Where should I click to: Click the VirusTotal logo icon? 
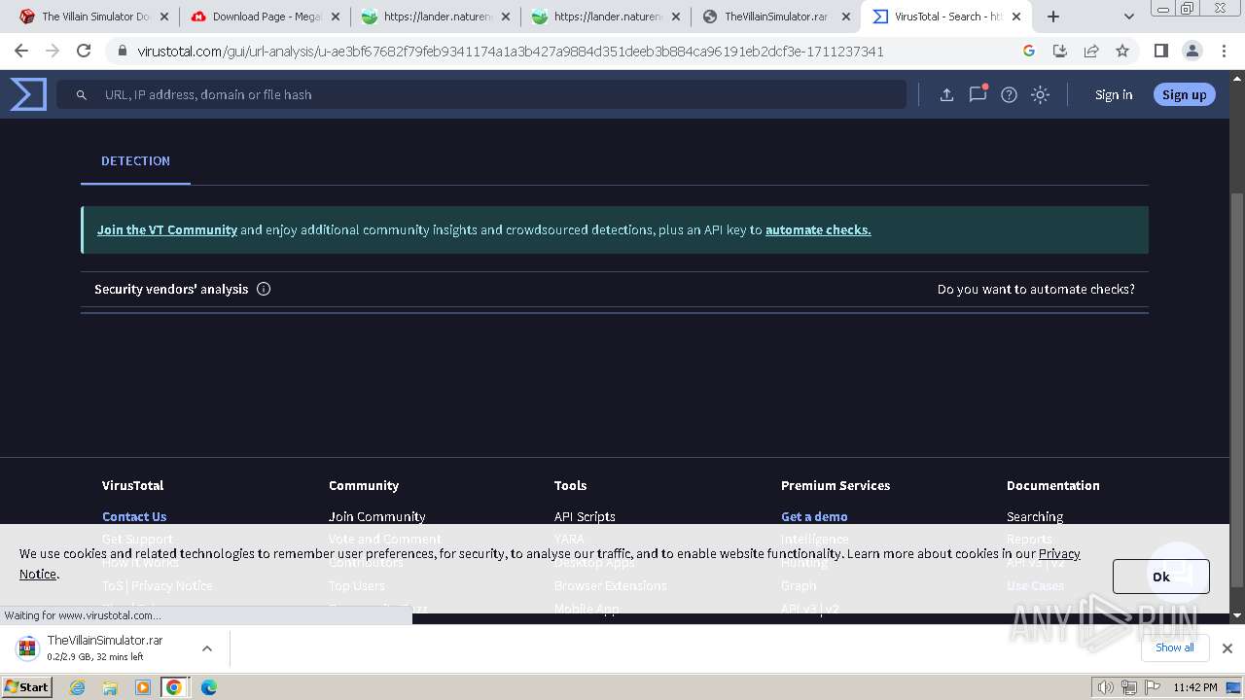[28, 94]
